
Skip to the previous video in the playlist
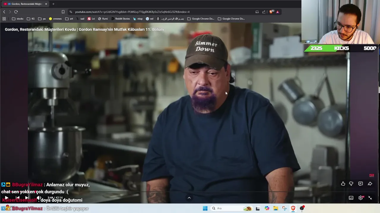click(18, 198)
